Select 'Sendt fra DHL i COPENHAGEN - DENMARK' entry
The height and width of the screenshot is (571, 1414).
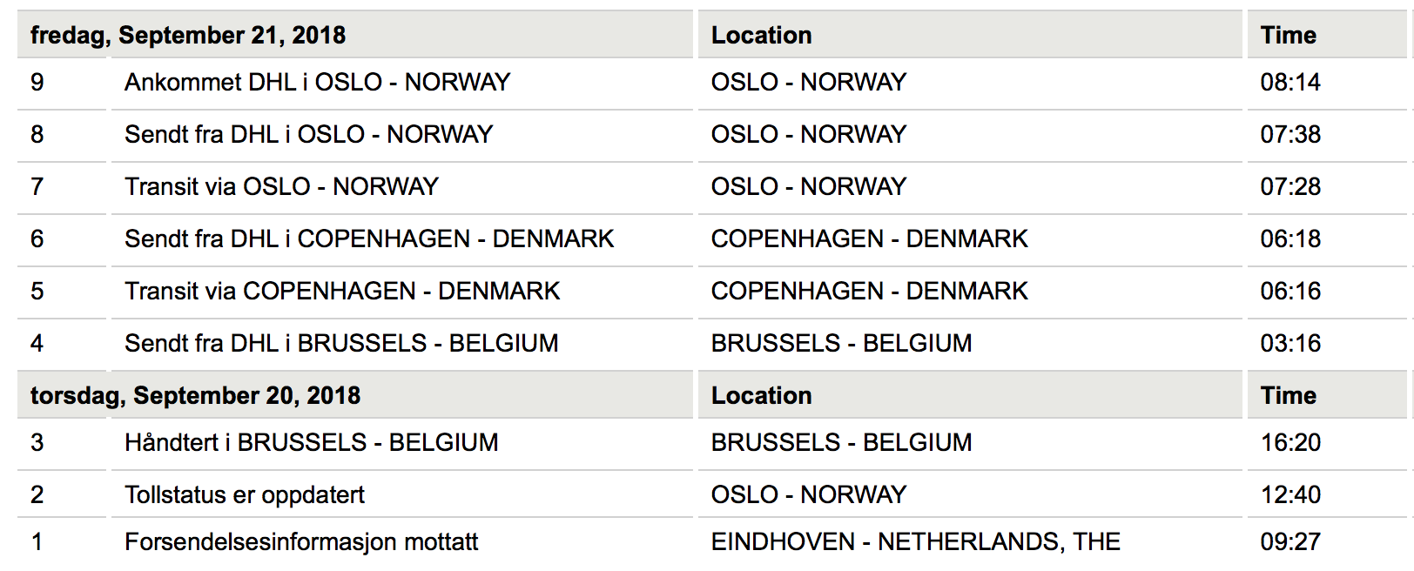[x=369, y=239]
